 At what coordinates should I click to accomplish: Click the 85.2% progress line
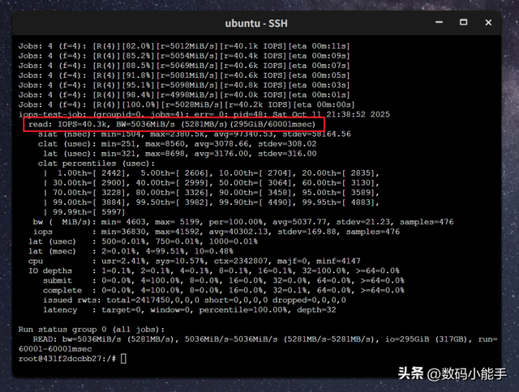(x=184, y=56)
